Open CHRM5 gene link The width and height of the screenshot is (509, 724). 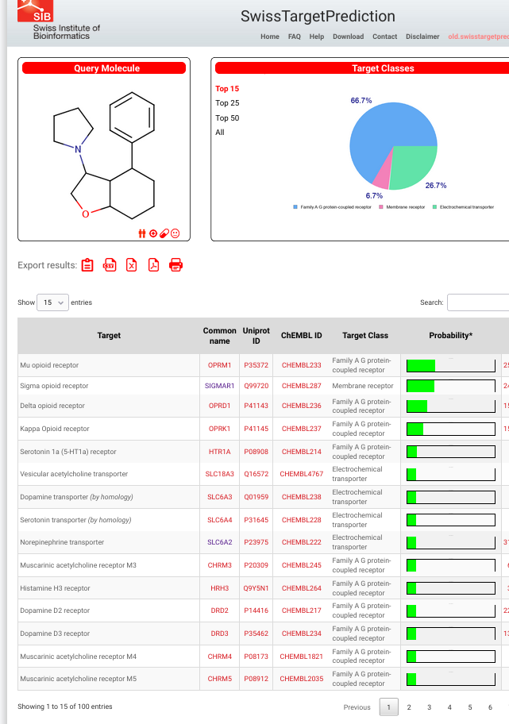pyautogui.click(x=219, y=679)
